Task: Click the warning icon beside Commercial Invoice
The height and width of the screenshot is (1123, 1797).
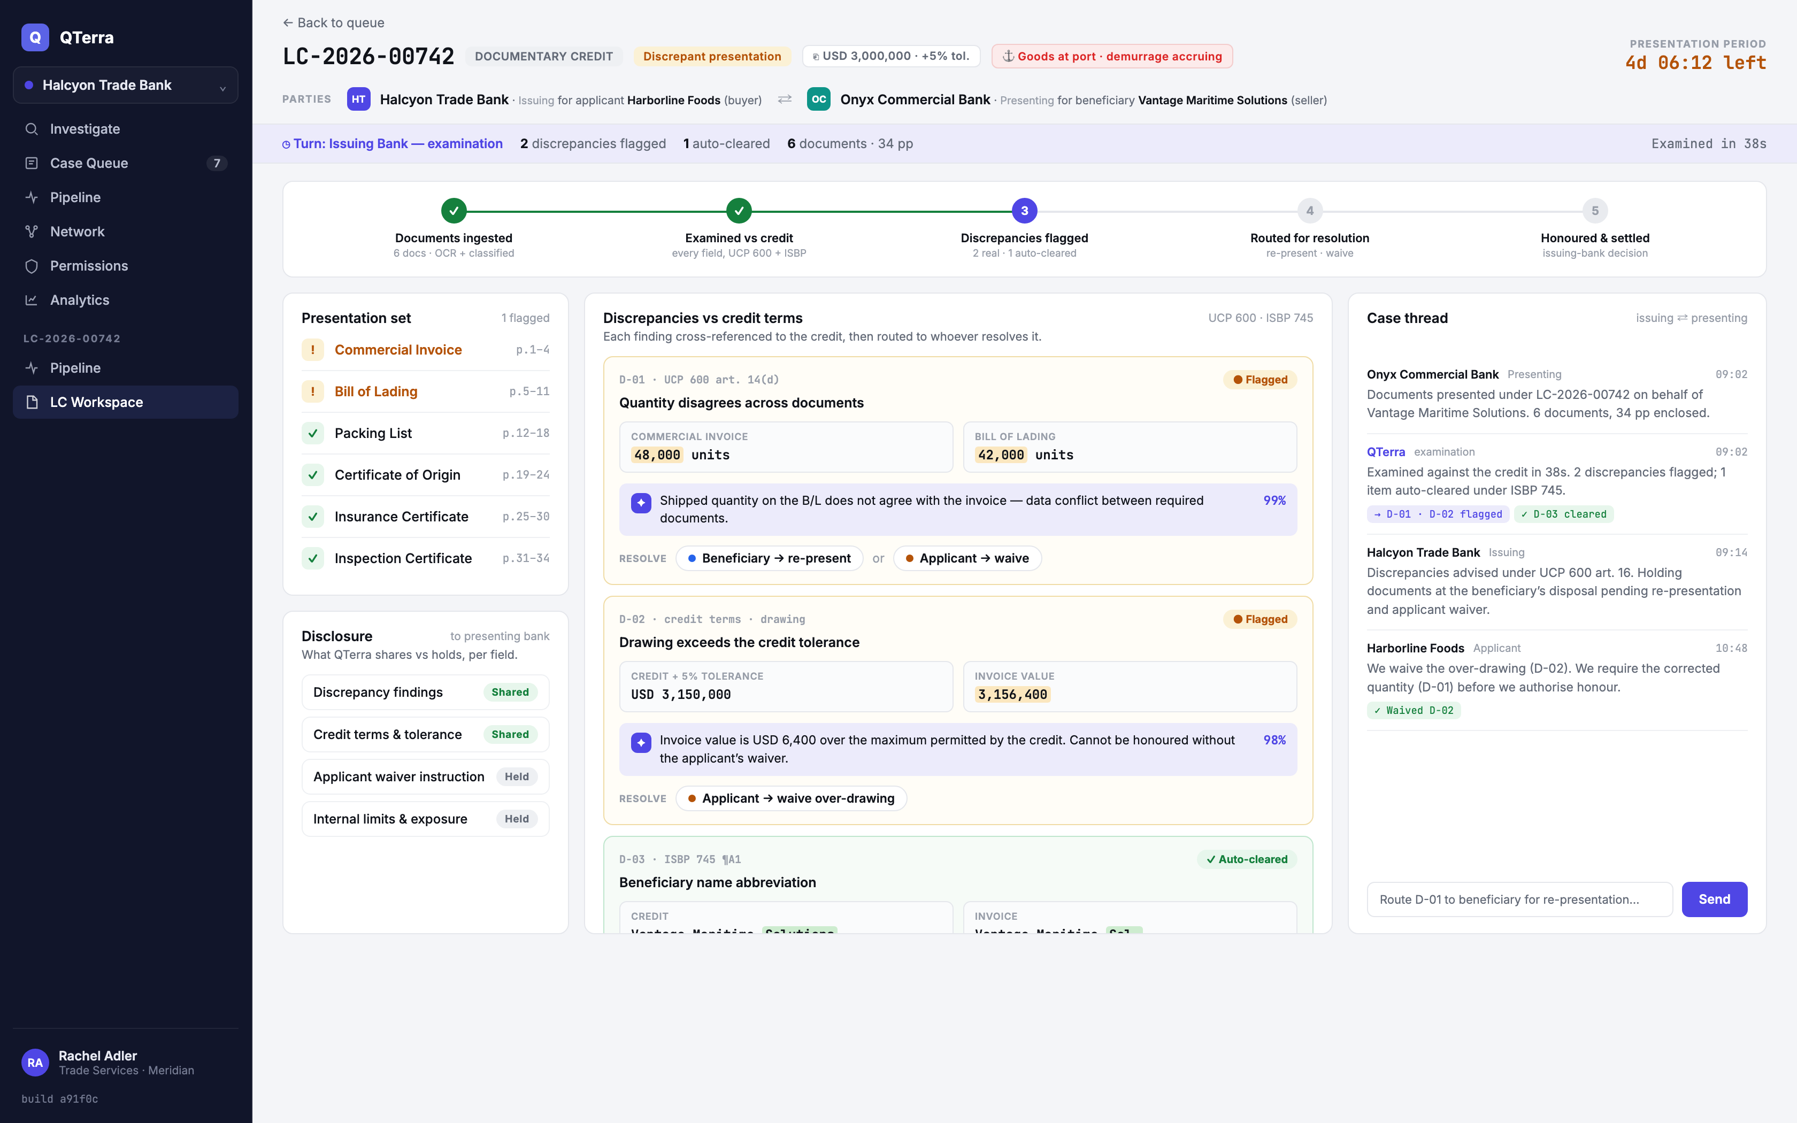Action: 313,350
